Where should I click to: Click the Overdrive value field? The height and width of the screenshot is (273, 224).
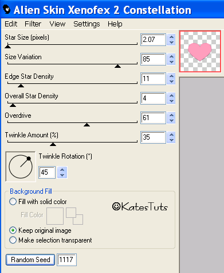[153, 118]
